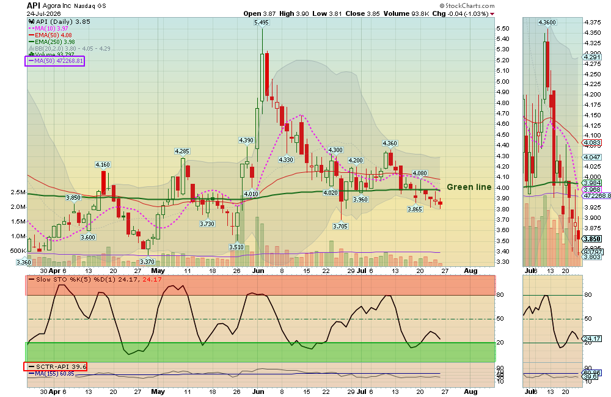This screenshot has height=397, width=611.
Task: Click the 4.047 tag in zoom panel
Action: (x=592, y=158)
